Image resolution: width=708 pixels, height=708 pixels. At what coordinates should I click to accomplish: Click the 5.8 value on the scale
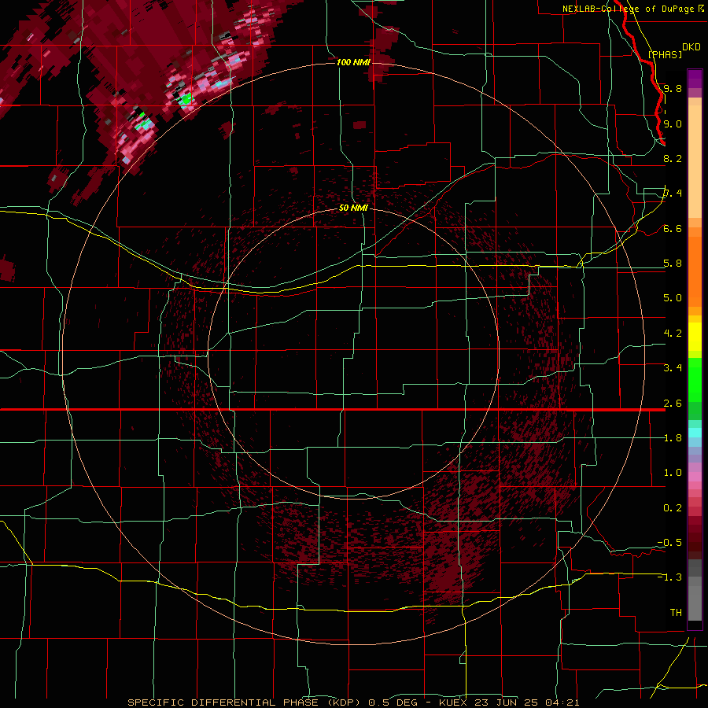point(673,264)
